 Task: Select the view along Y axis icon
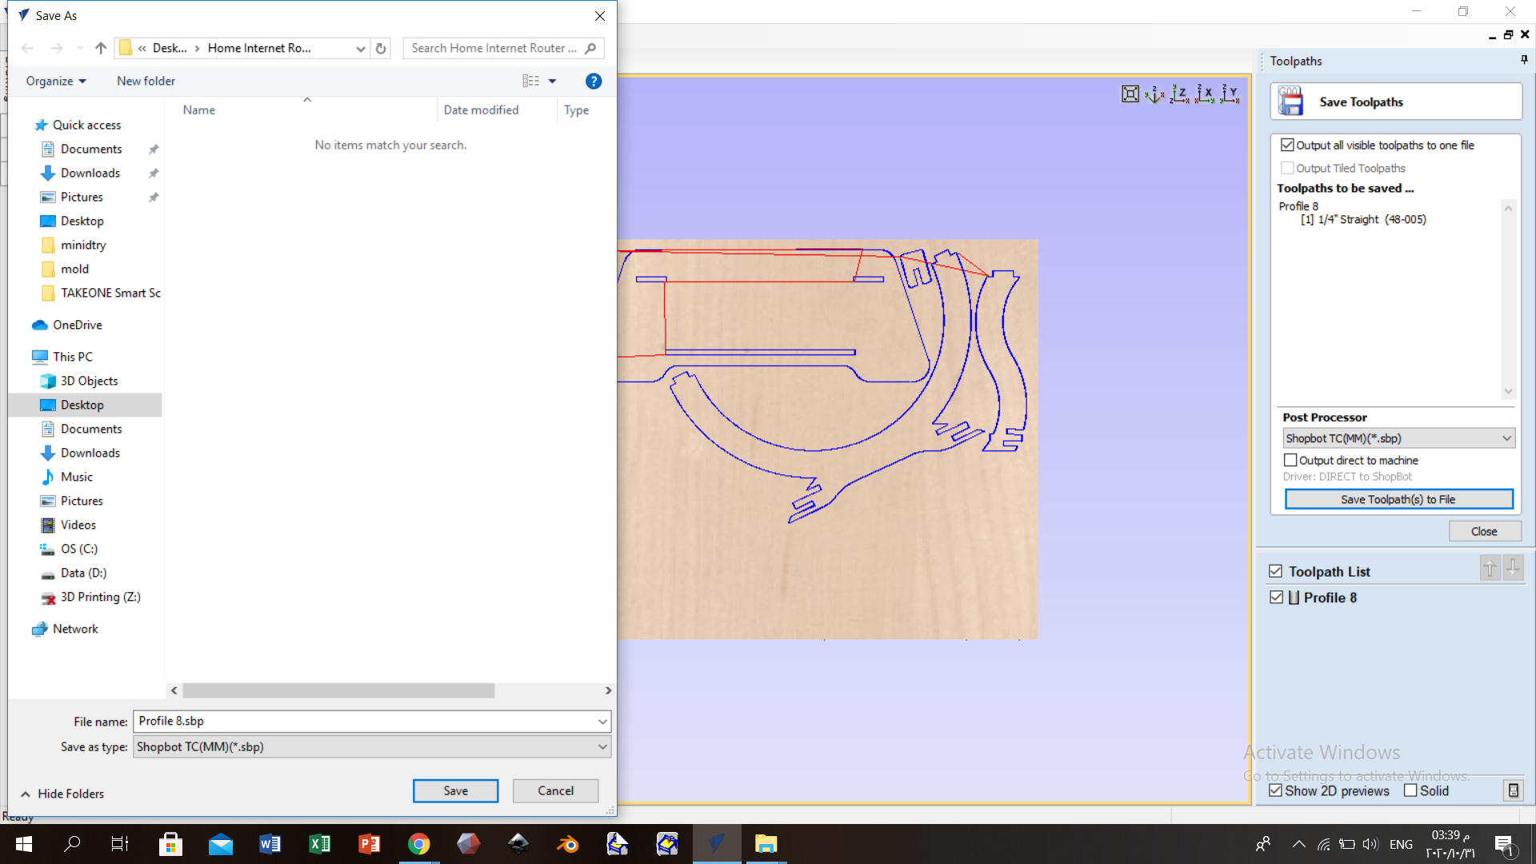pos(1230,94)
